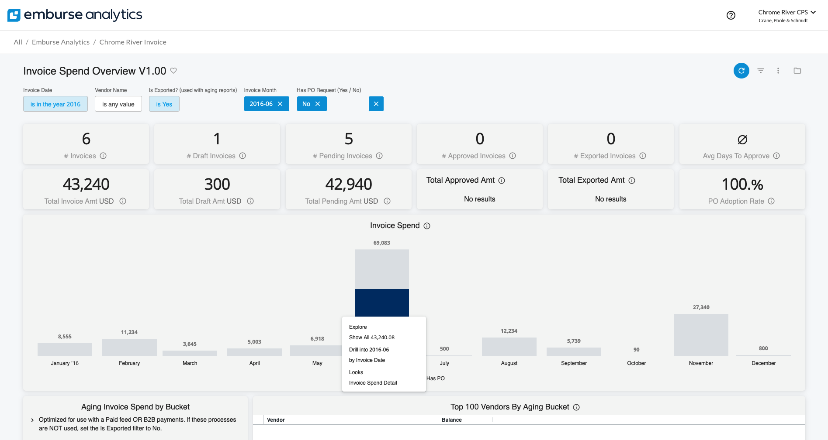This screenshot has height=440, width=828.
Task: Open the three-dot dashboard actions menu
Action: click(x=778, y=71)
